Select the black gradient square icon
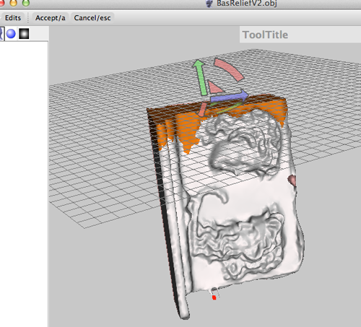This screenshot has height=327, width=361. pyautogui.click(x=24, y=34)
